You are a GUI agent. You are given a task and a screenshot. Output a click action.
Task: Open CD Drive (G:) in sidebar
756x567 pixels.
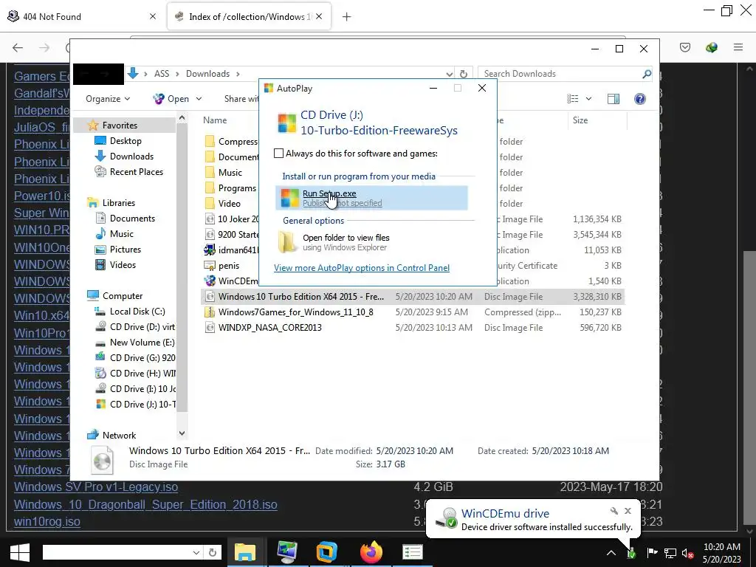[x=142, y=358]
